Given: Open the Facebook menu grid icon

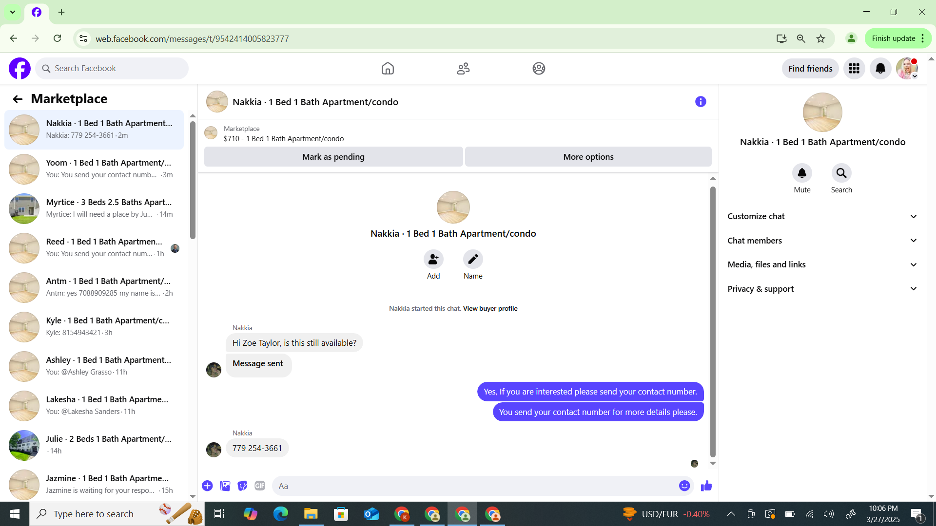Looking at the screenshot, I should coord(854,68).
